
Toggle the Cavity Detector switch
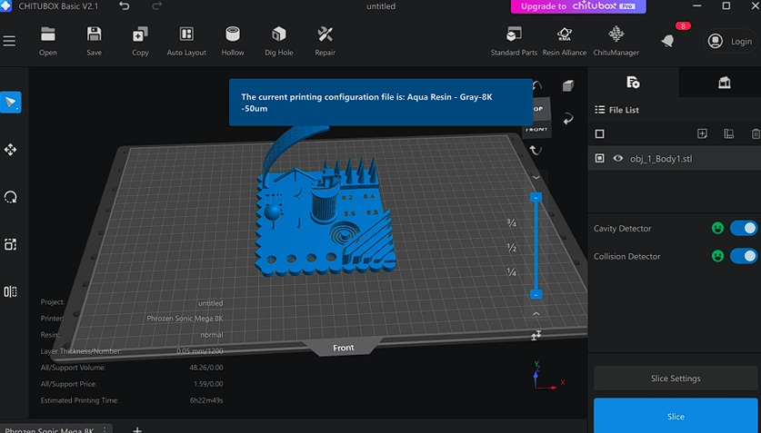click(744, 228)
